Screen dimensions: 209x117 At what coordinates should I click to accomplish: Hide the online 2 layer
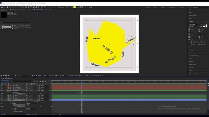pyautogui.click(x=1, y=86)
